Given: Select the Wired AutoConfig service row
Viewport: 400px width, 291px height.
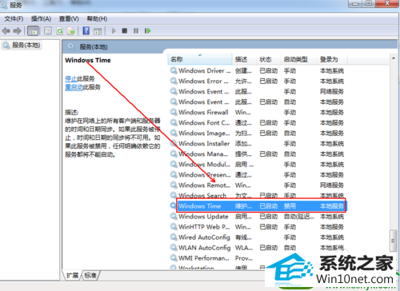Looking at the screenshot, I should tap(258, 237).
